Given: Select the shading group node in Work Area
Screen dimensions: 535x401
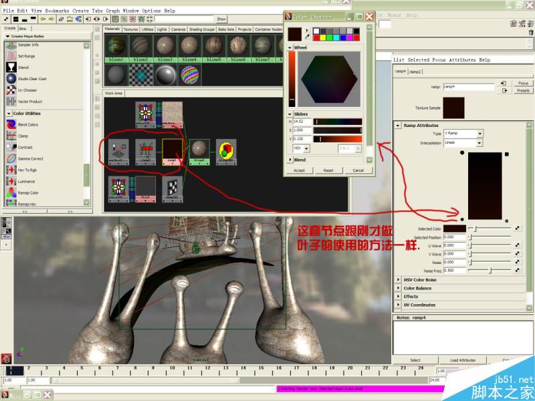Looking at the screenshot, I should point(226,152).
